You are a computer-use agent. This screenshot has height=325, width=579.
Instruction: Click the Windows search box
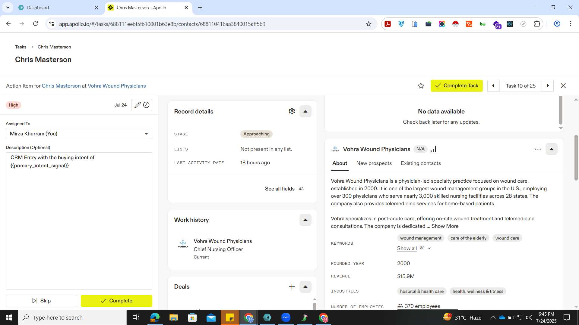[x=72, y=317]
